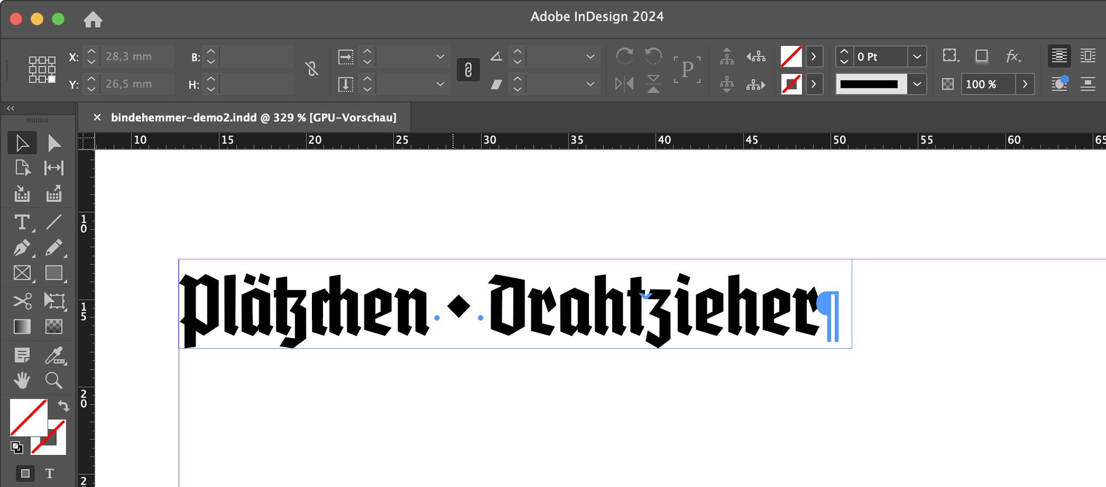Increase stroke weight with stepper
Image resolution: width=1106 pixels, height=487 pixels.
point(844,51)
